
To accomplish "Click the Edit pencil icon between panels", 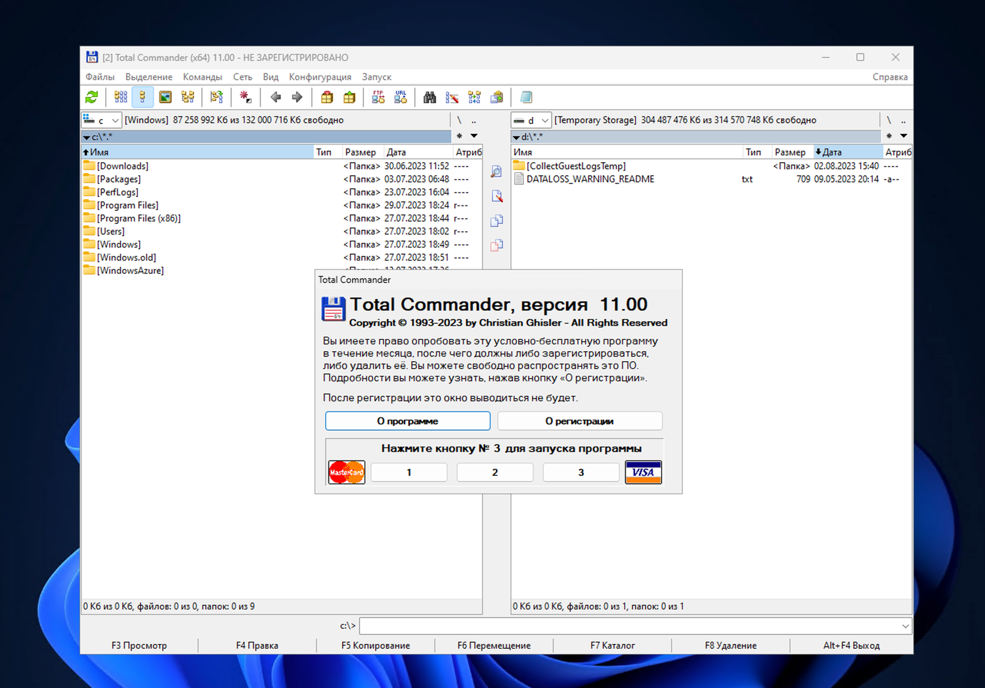I will 497,196.
